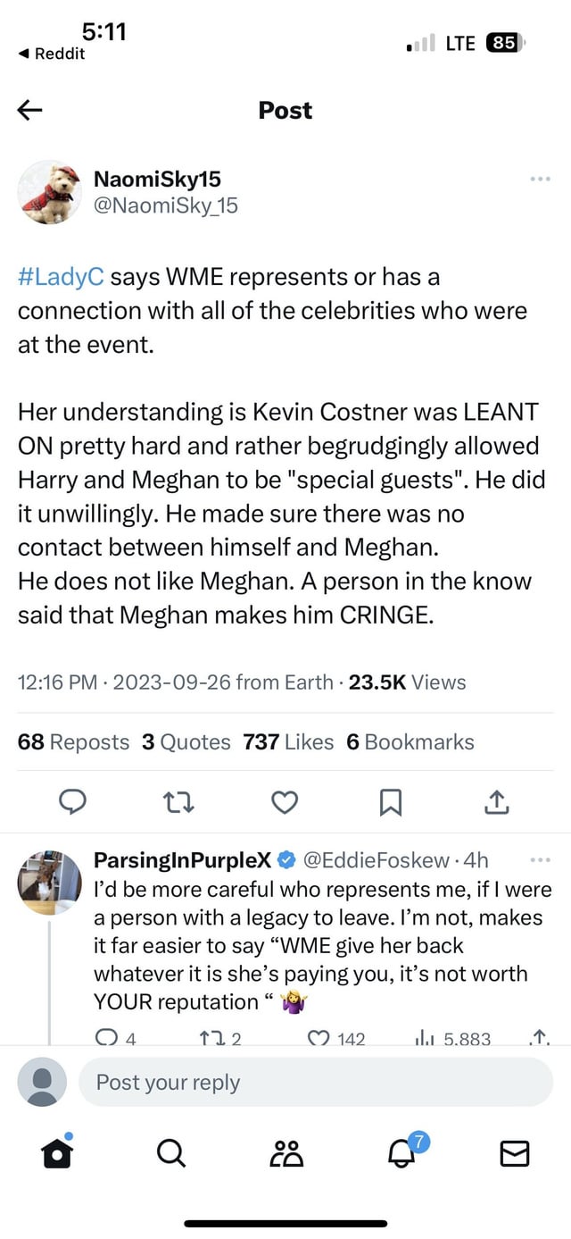Tap the #LadyC hashtag link
571x1239 pixels.
coord(62,277)
